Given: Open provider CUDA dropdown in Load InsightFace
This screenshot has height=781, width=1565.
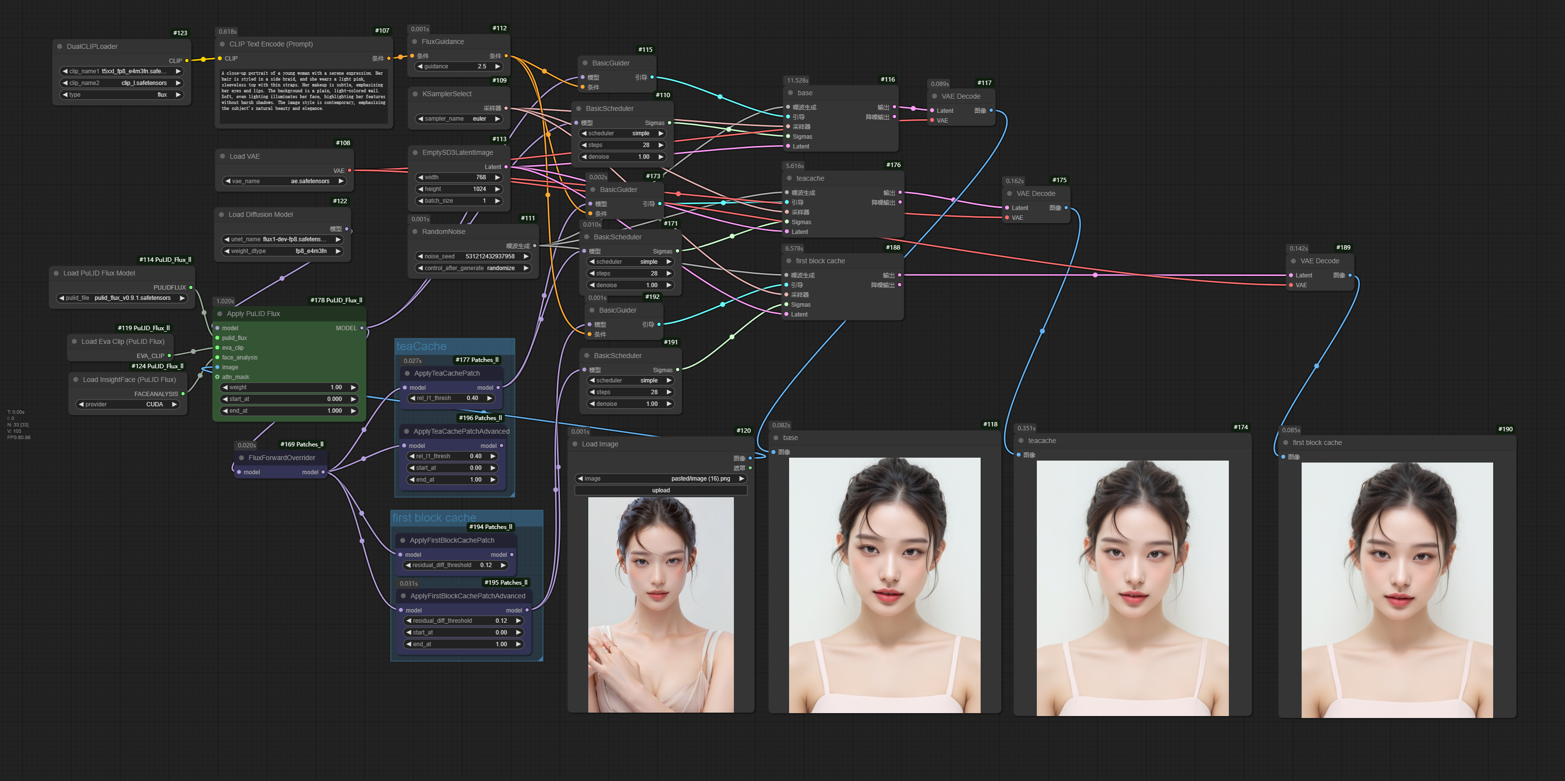Looking at the screenshot, I should 128,404.
